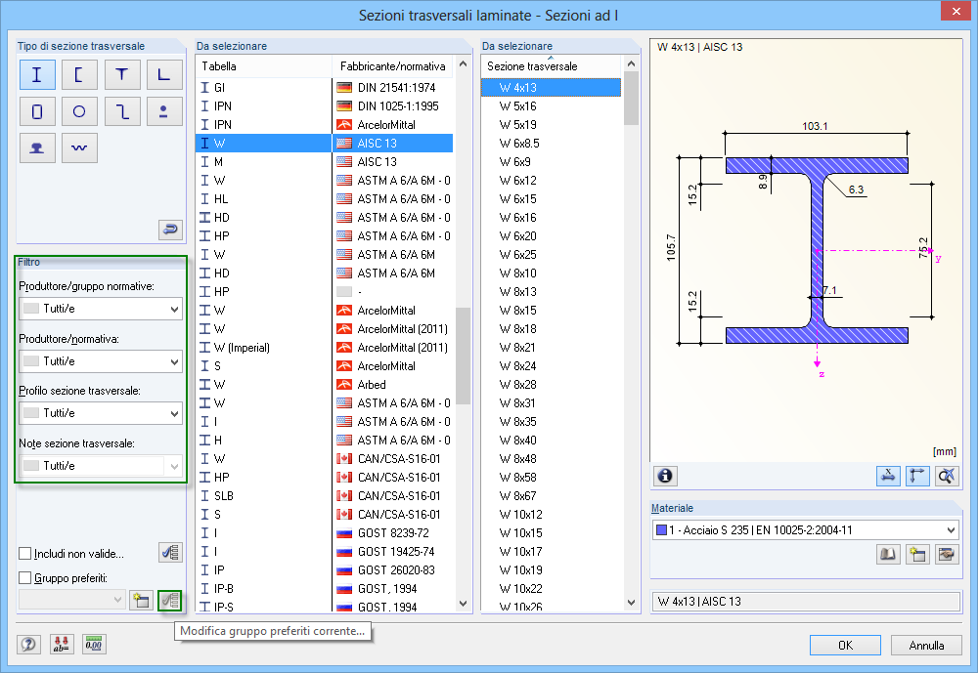Enable the Includi non valide checkbox
Viewport: 978px width, 673px height.
click(x=25, y=554)
